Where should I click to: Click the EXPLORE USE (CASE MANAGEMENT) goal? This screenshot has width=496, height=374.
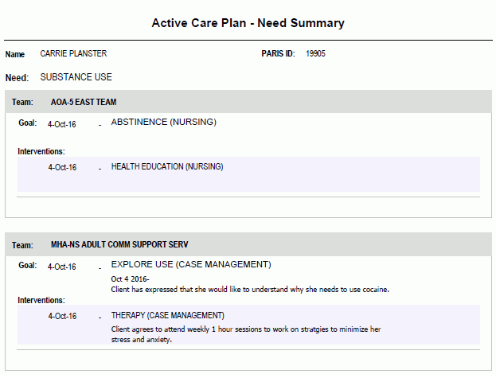pos(191,265)
